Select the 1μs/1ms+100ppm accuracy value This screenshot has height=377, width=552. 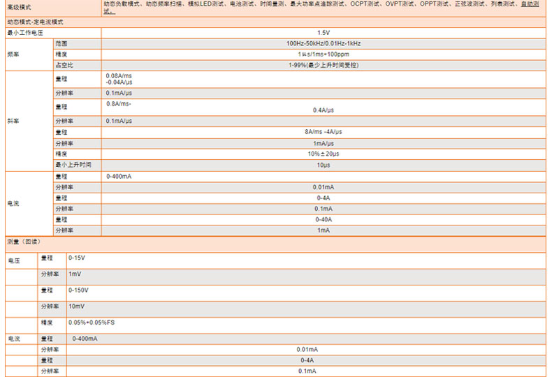(x=323, y=54)
